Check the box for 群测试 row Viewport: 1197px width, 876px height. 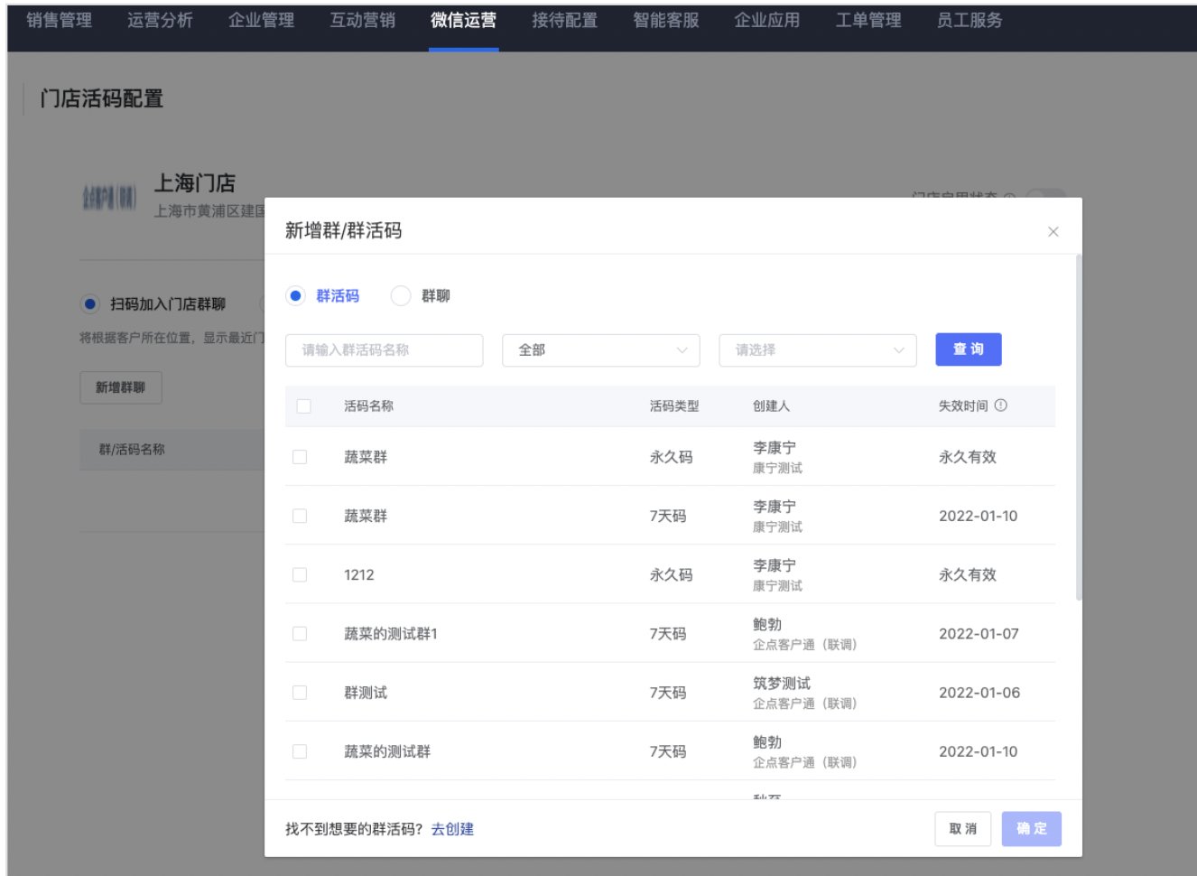300,693
